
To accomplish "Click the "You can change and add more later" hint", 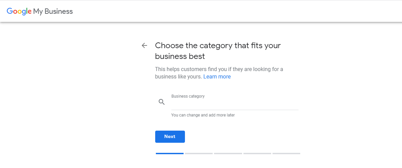I will tap(203, 115).
